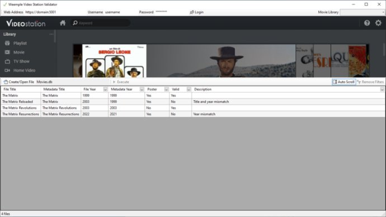
Task: Click the Remove Filters button
Action: click(x=370, y=82)
